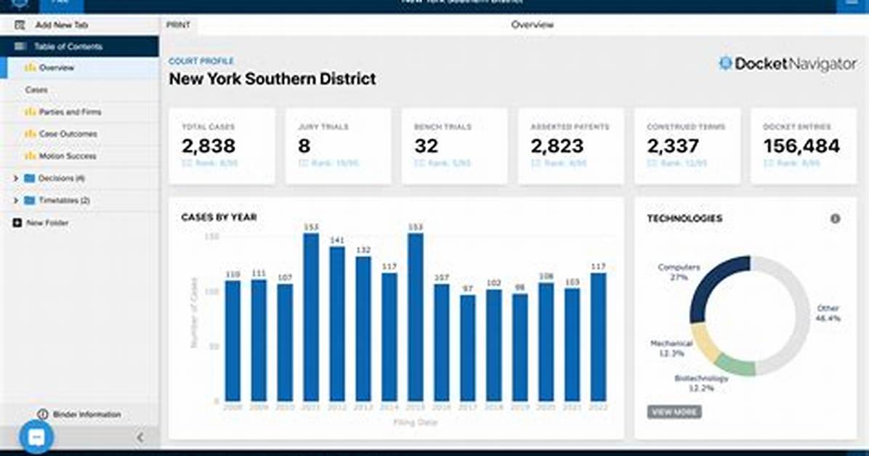Click the Motion Success chart icon
The height and width of the screenshot is (456, 869).
(x=31, y=156)
